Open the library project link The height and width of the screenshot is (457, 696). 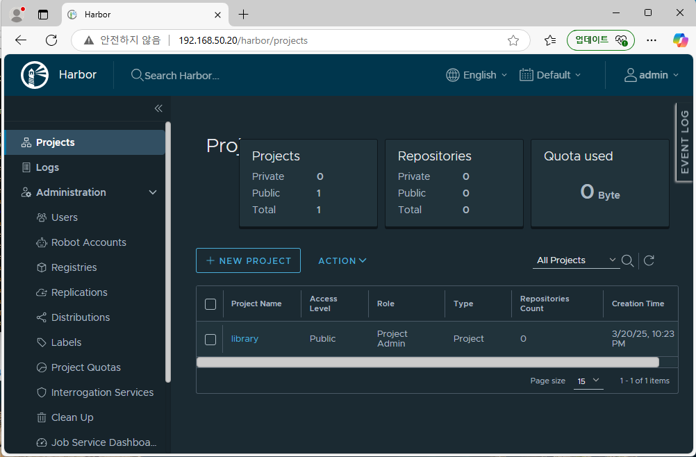[245, 338]
